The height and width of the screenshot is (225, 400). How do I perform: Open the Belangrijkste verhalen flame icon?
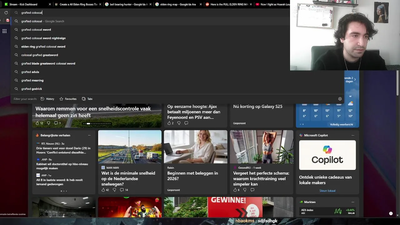pyautogui.click(x=37, y=135)
